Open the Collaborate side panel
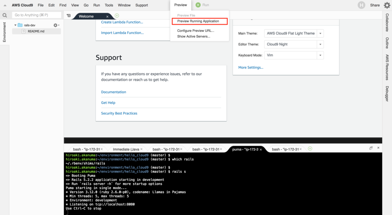The height and width of the screenshot is (215, 392). point(387,23)
